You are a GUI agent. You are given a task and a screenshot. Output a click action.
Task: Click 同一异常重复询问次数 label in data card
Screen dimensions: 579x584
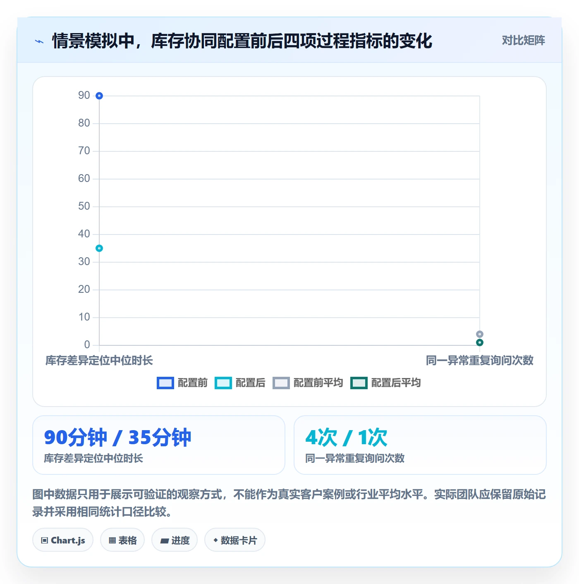(x=355, y=458)
